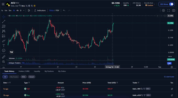Screen dimensions: 178x98
Task: Open the ACU website globe icon
Action: click(x=29, y=6)
